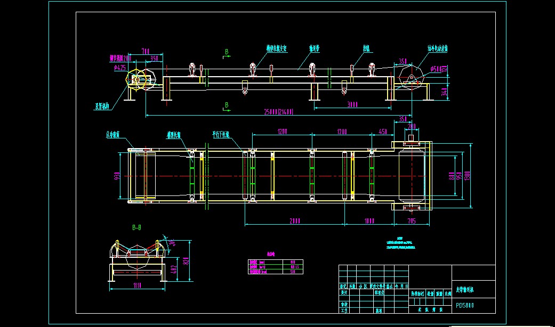Screen dimensions: 555x327
Task: Click the 450 dimension in plan view
Action: 383,132
